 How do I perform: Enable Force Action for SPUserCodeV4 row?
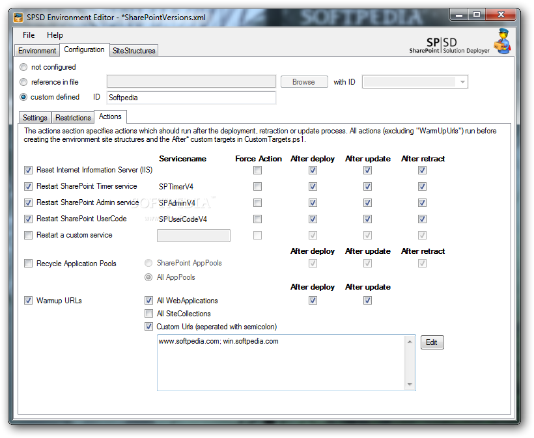click(257, 219)
